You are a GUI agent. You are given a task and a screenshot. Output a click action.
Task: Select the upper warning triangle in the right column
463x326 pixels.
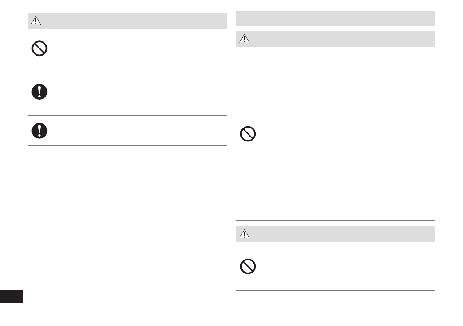(244, 39)
